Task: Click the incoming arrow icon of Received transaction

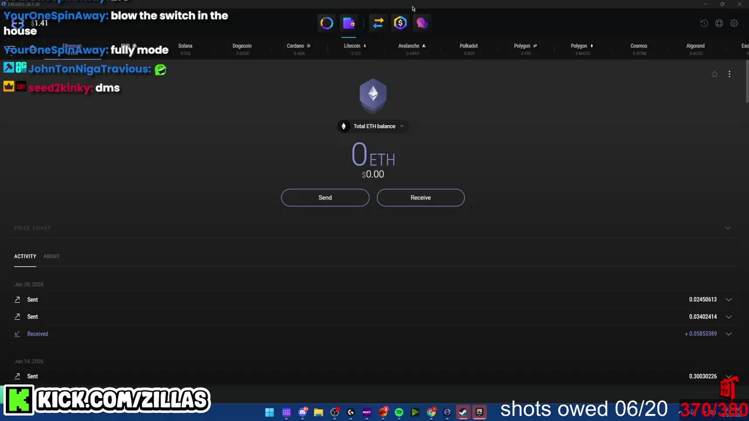Action: click(x=18, y=334)
